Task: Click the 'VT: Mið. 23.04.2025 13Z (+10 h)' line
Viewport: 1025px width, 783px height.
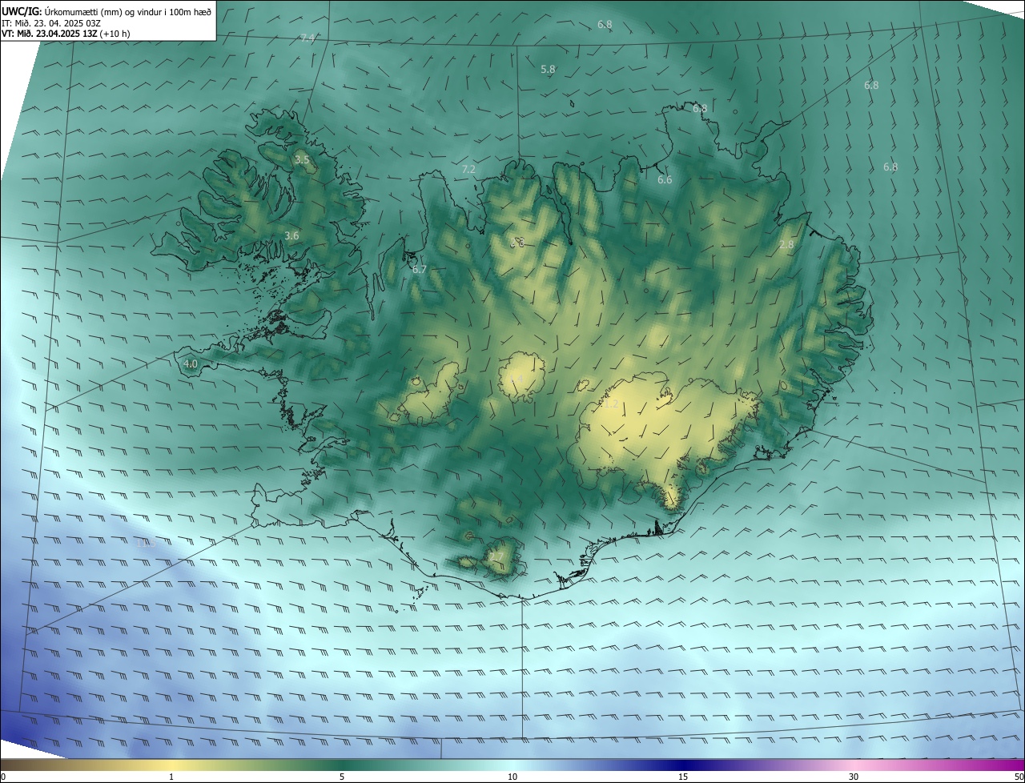Action: coord(66,34)
